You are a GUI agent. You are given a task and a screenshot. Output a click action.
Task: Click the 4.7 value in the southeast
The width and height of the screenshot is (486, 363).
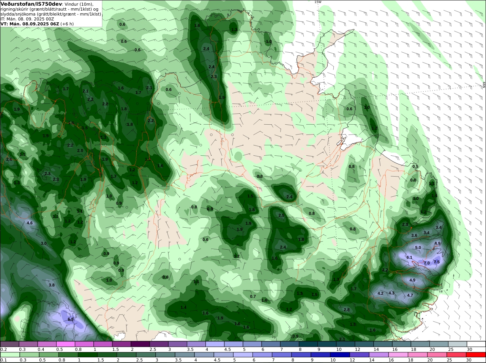[410, 295]
